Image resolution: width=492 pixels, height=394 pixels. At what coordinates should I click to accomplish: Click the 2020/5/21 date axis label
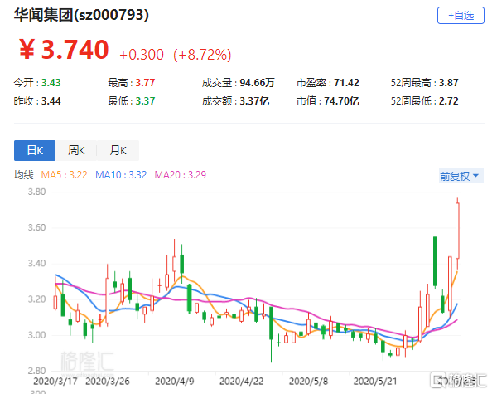click(x=375, y=381)
